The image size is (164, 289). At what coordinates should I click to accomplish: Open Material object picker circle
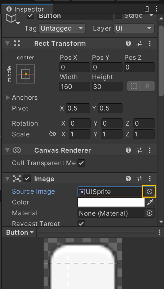tap(150, 213)
